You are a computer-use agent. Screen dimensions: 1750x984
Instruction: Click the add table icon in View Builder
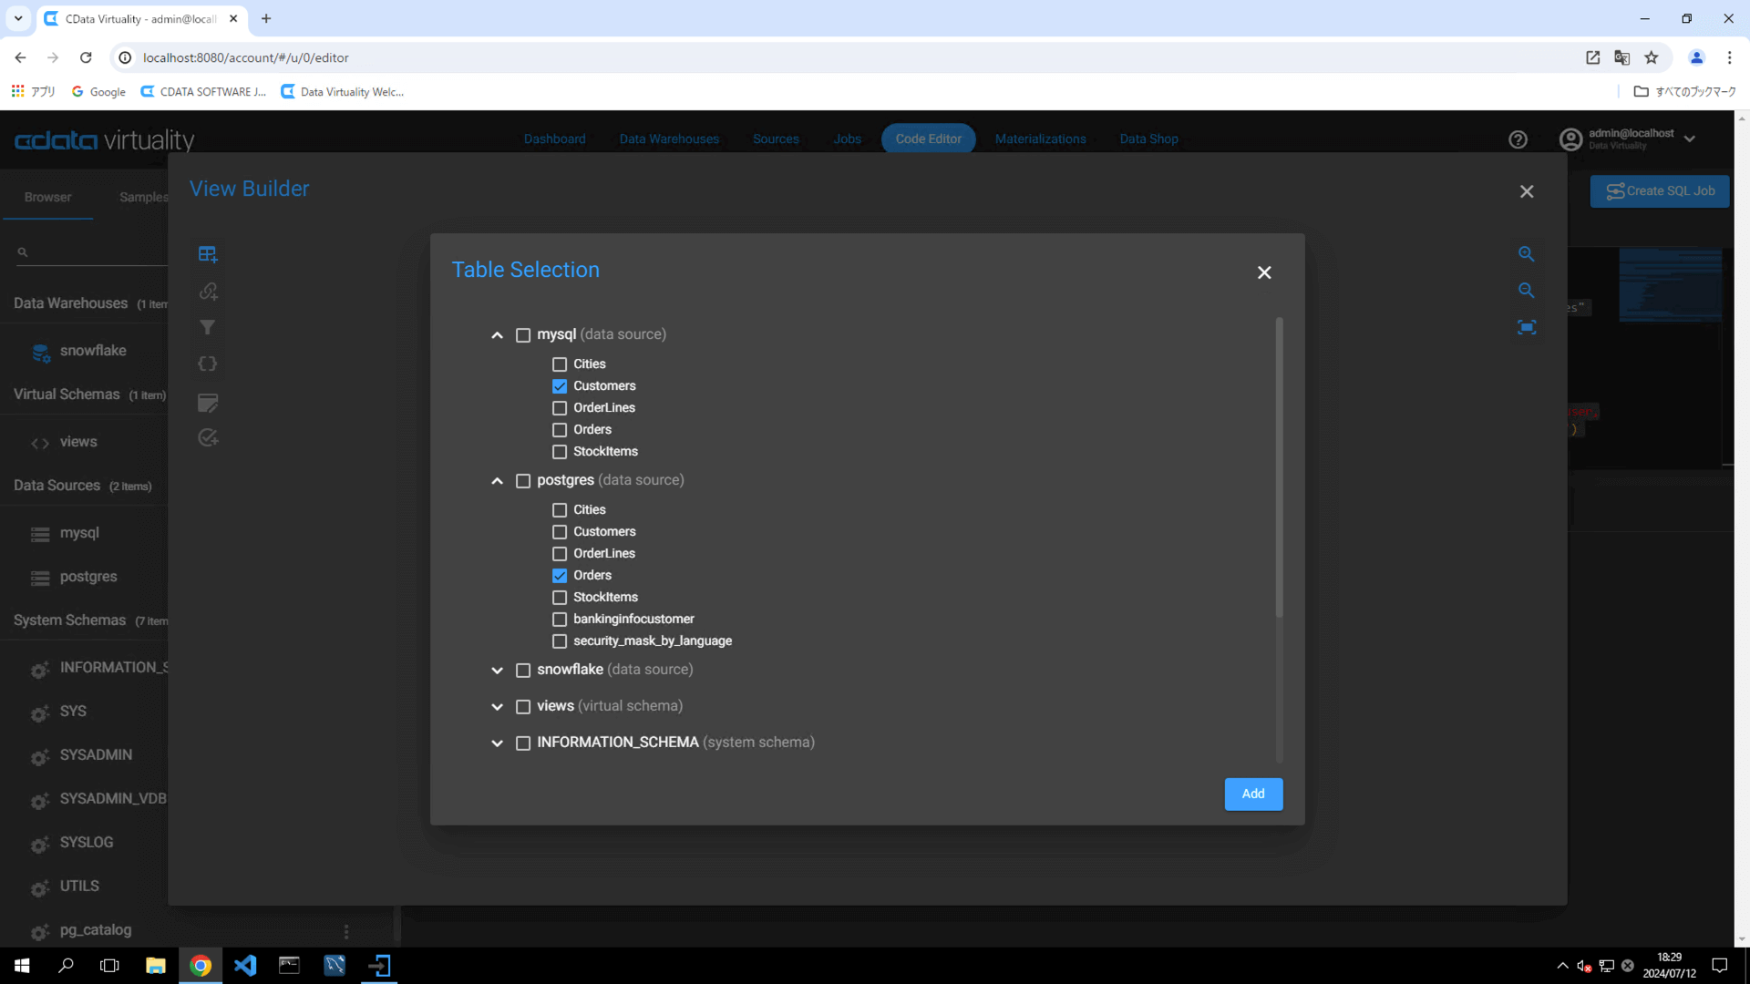point(208,254)
